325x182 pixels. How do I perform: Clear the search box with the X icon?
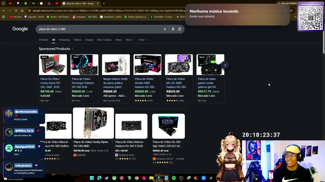coord(165,29)
